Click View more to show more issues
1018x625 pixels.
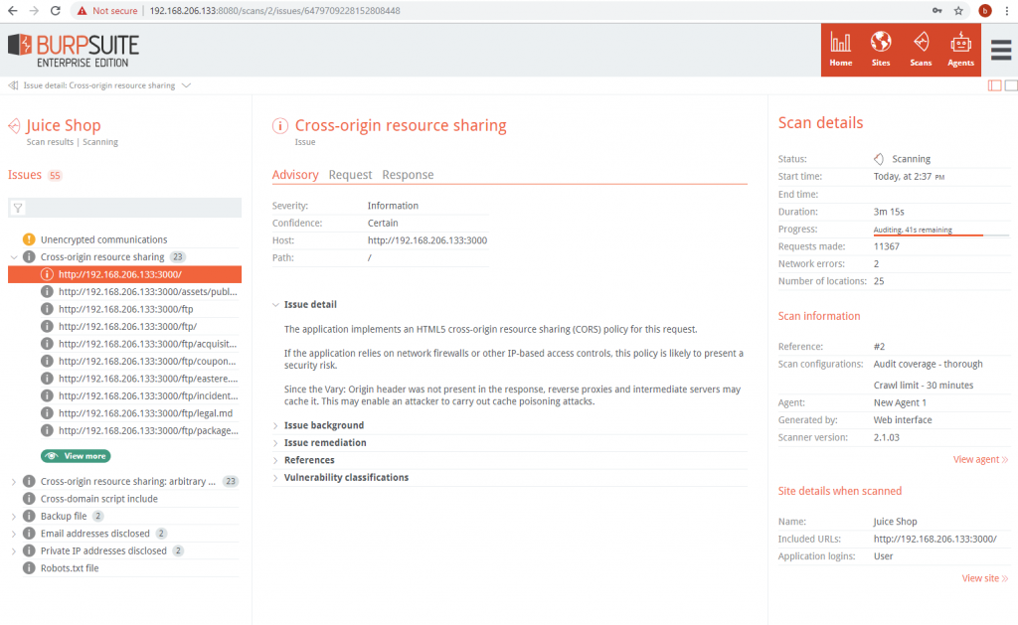[x=77, y=456]
